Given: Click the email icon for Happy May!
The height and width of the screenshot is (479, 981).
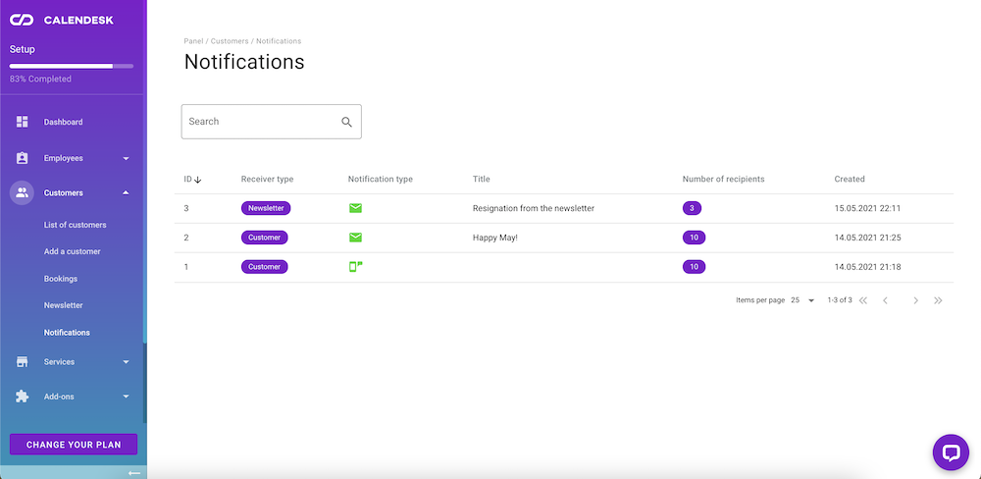Looking at the screenshot, I should coord(355,238).
